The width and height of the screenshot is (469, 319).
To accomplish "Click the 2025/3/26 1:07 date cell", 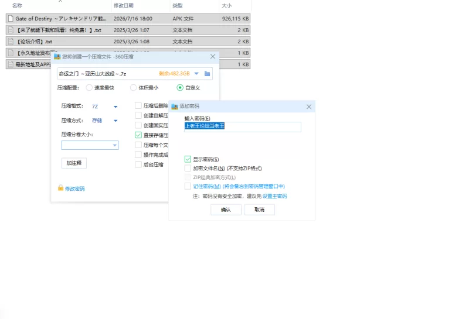I will (131, 30).
